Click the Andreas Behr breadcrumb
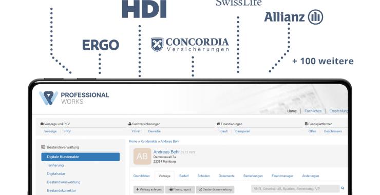Image resolution: width=380 pixels, height=195 pixels. tap(170, 141)
